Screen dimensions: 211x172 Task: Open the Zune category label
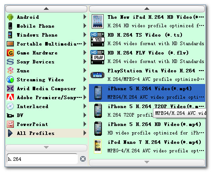(23, 71)
